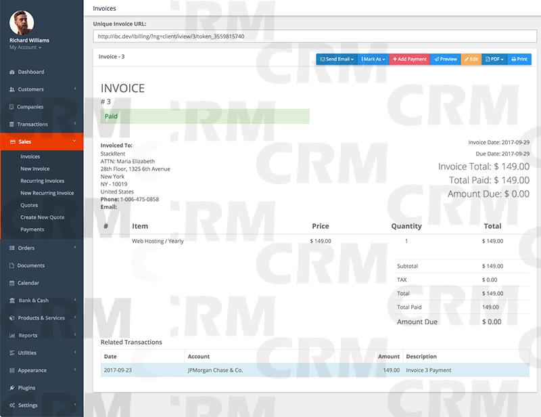The image size is (541, 417).
Task: Open the Documents section
Action: click(x=34, y=265)
